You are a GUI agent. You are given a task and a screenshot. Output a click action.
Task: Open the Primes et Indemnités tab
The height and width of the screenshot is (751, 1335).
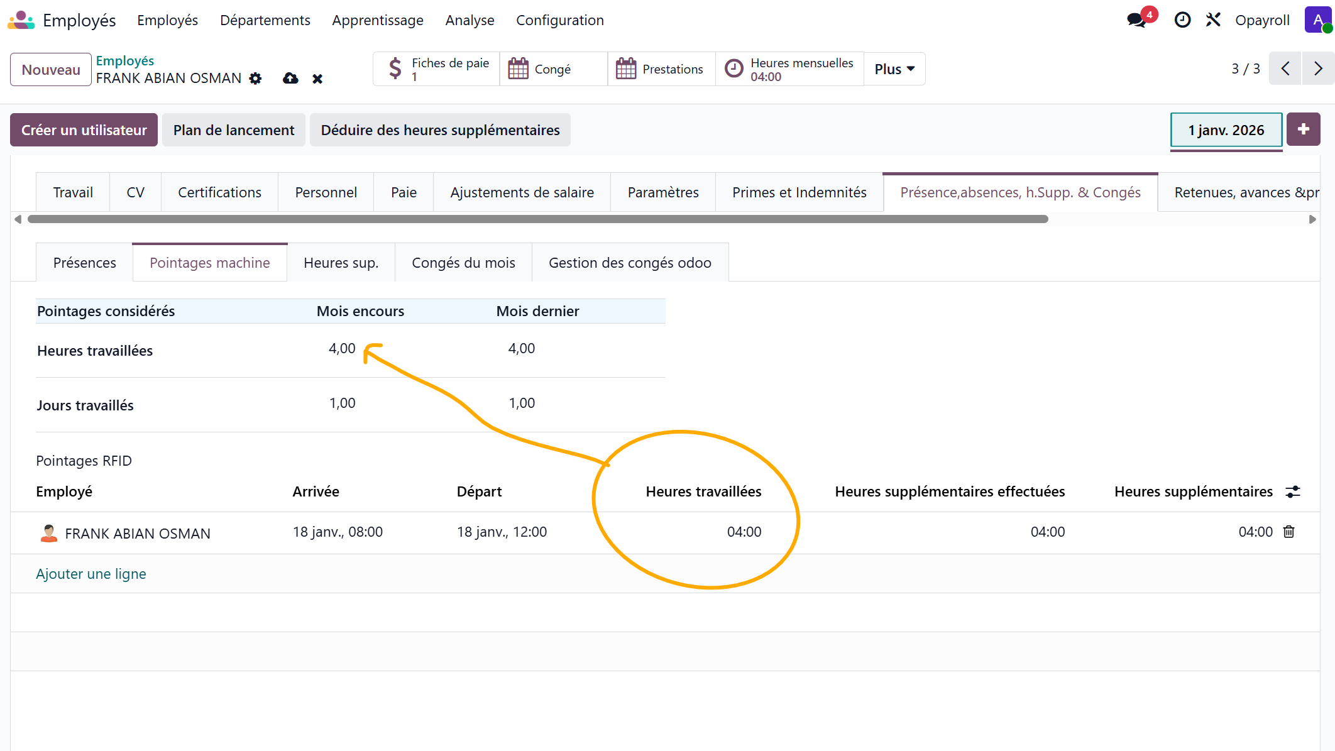(799, 192)
